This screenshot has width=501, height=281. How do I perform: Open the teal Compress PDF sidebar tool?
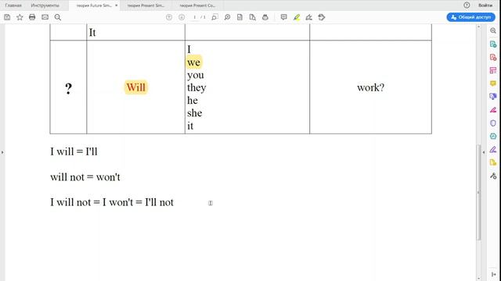(493, 136)
